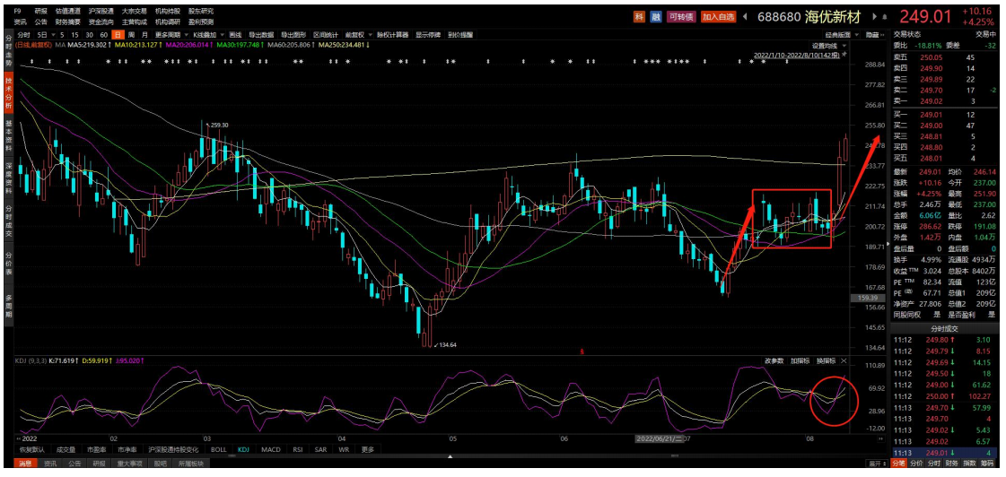
Task: Click the 加入自选 button
Action: (719, 16)
